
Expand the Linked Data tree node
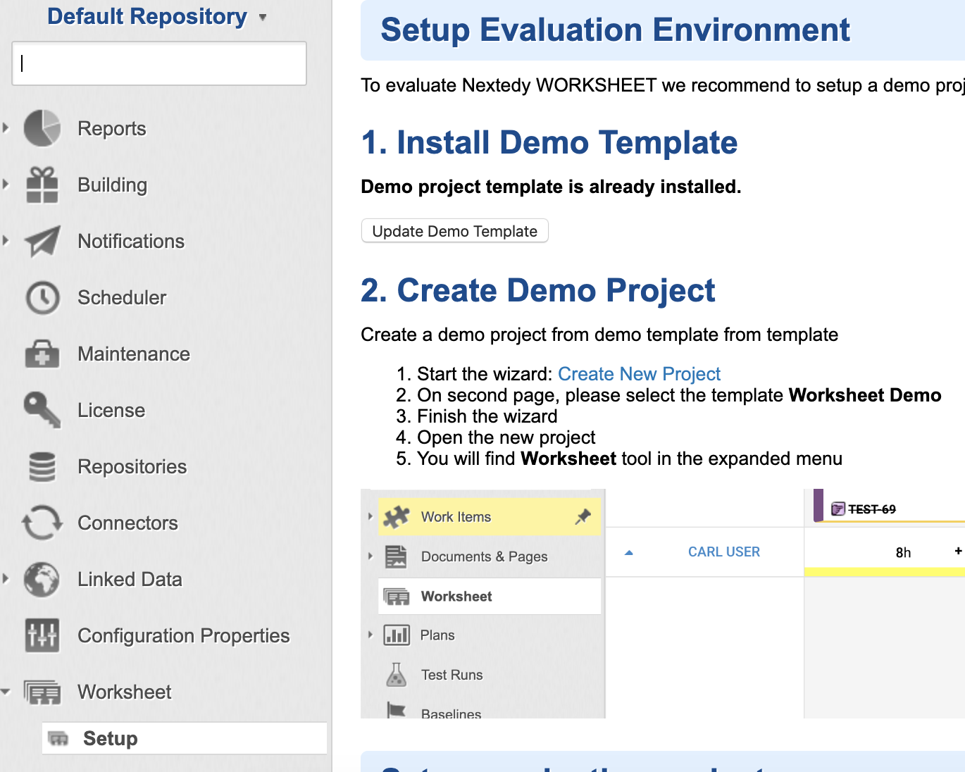pyautogui.click(x=6, y=579)
